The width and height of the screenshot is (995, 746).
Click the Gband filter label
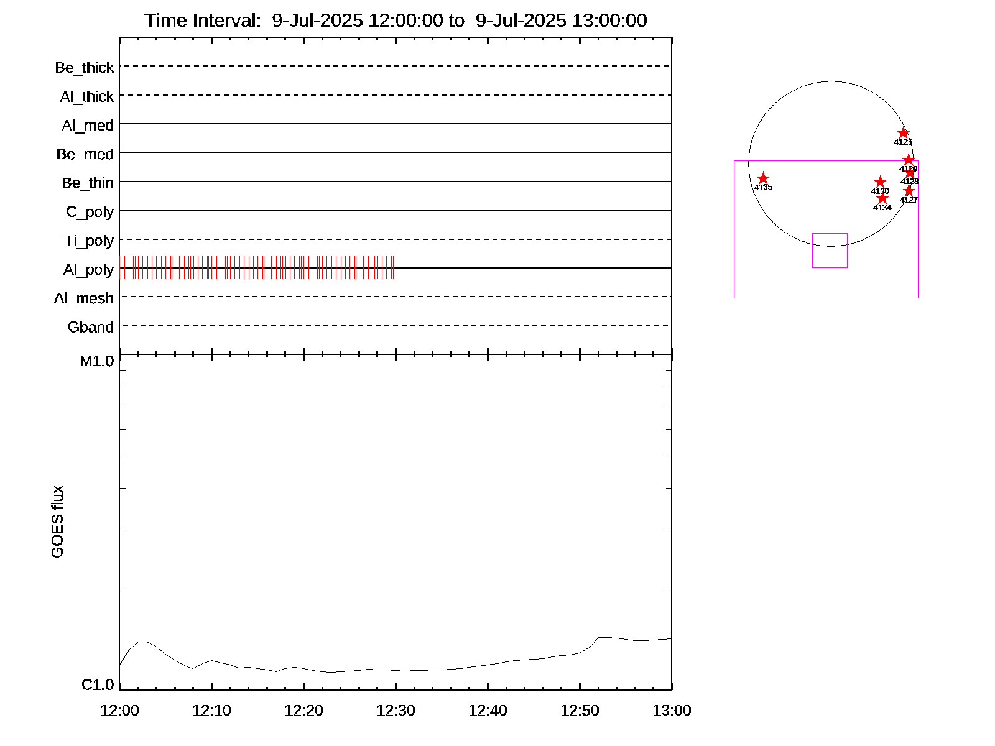[x=91, y=327]
